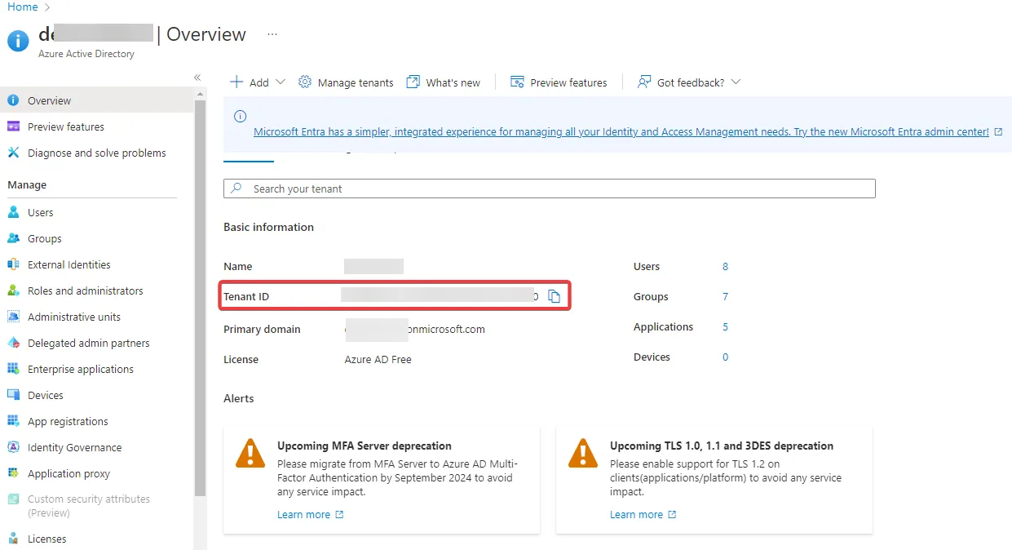
Task: Open Enterprise applications in sidebar
Action: (80, 369)
